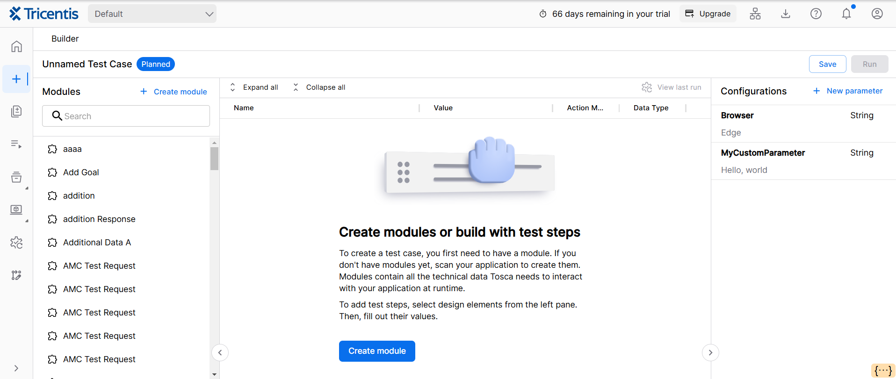This screenshot has width=896, height=379.
Task: Click the New parameter link
Action: pyautogui.click(x=848, y=91)
